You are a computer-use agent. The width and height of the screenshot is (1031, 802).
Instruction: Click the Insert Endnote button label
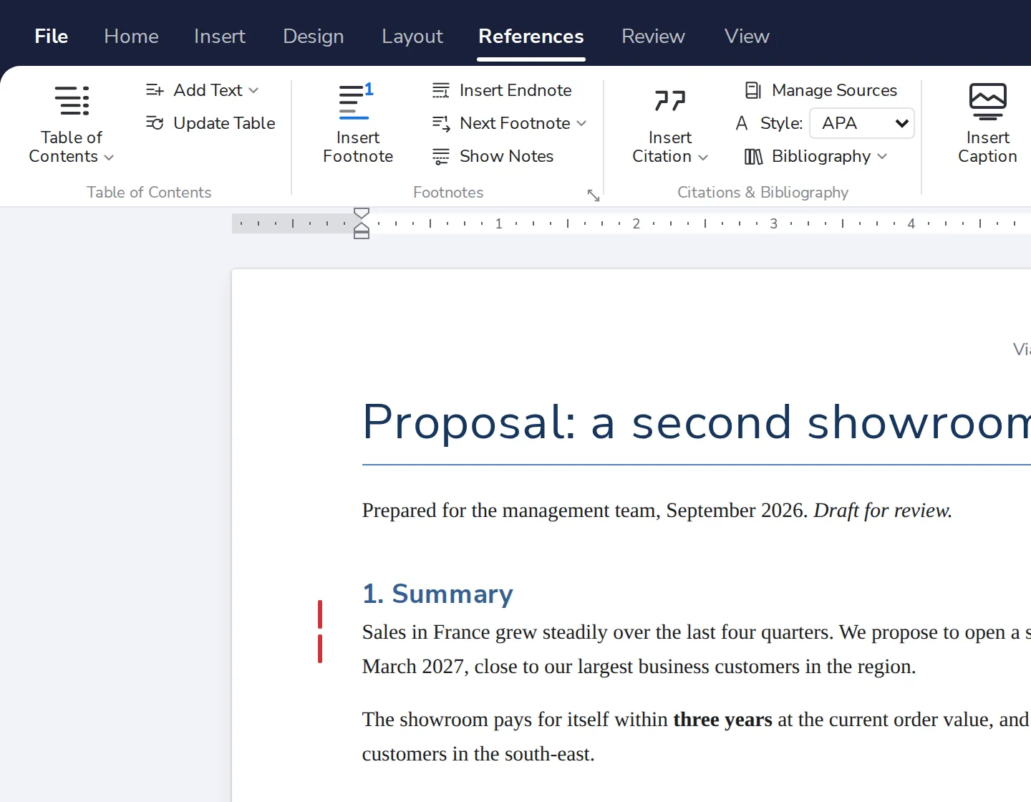point(515,90)
